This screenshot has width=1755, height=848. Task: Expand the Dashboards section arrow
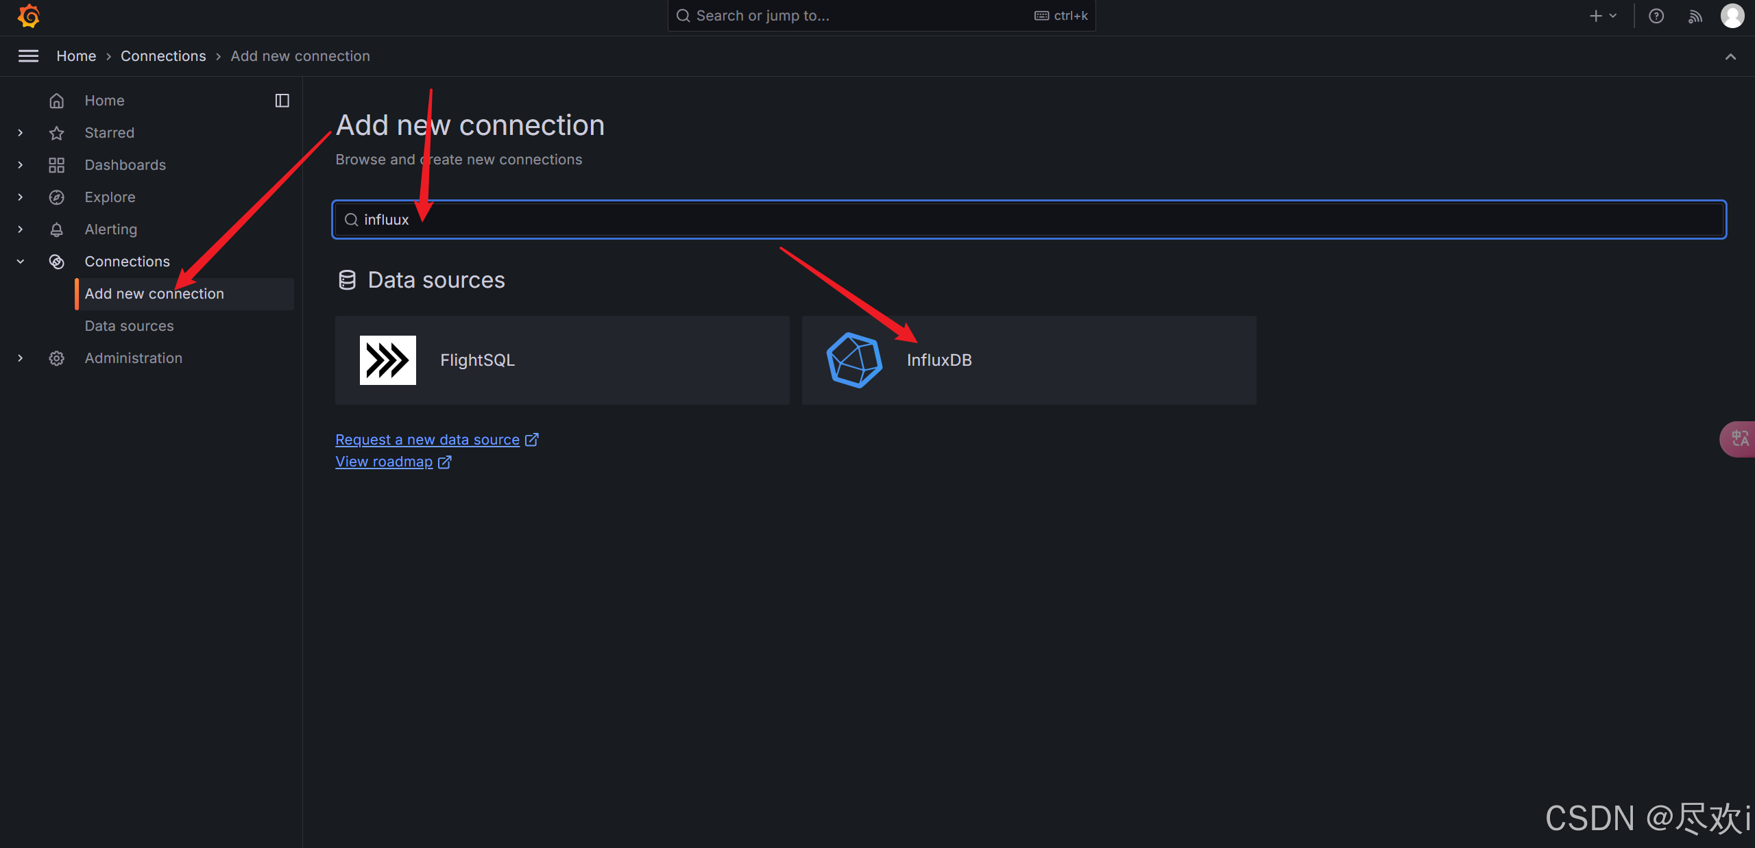tap(21, 165)
